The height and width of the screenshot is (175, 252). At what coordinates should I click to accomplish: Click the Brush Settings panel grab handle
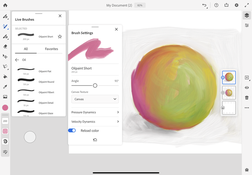(95, 27)
